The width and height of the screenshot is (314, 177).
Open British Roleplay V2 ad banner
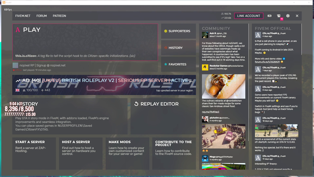click(104, 85)
